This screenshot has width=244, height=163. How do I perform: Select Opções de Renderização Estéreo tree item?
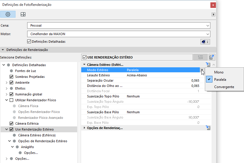tap(42, 141)
